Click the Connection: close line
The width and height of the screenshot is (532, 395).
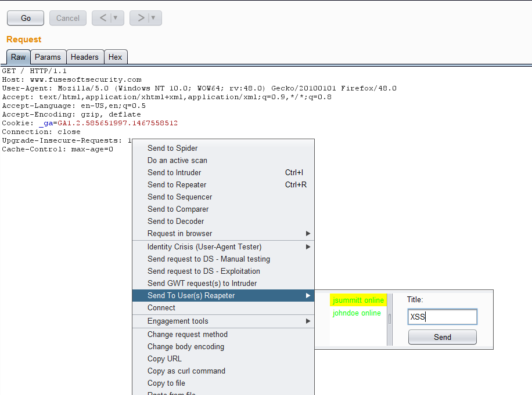pyautogui.click(x=41, y=132)
